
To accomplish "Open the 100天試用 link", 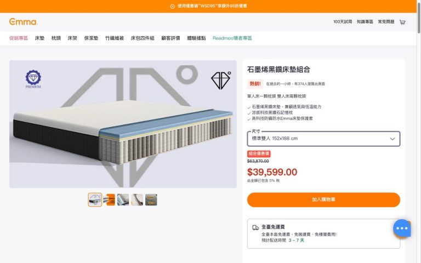I will [343, 22].
